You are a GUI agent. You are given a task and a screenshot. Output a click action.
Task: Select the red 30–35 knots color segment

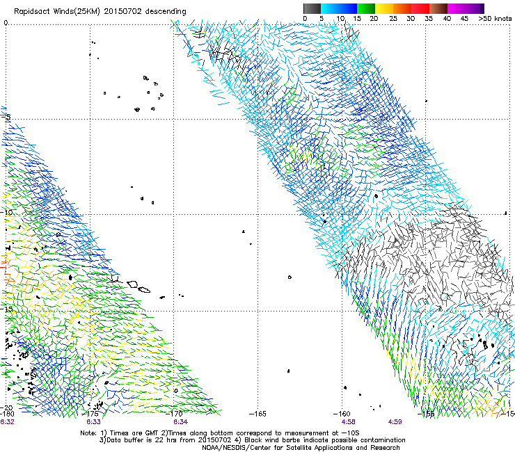[420, 8]
